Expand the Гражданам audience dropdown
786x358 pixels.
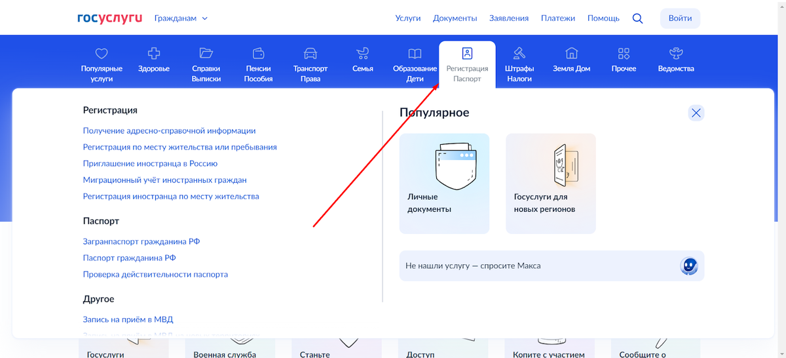pyautogui.click(x=181, y=18)
